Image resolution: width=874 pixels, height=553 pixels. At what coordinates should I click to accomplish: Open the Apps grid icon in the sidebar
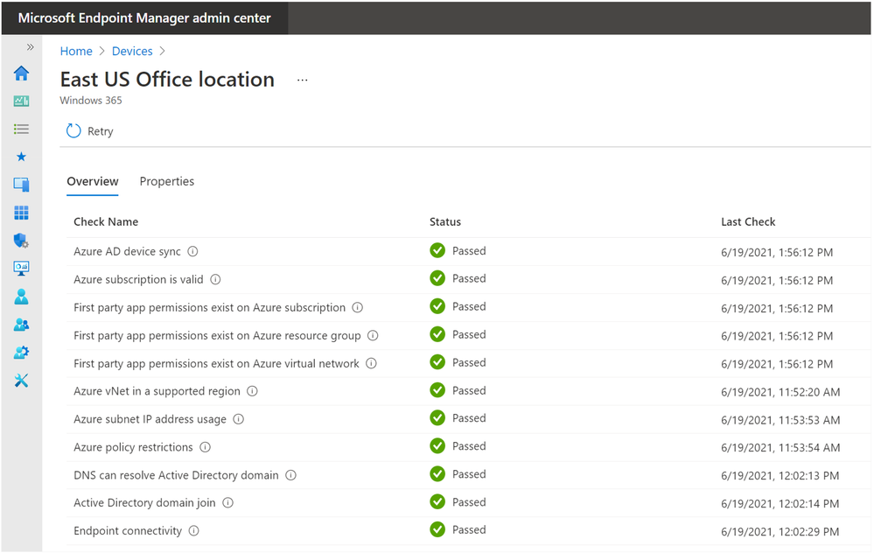tap(21, 213)
